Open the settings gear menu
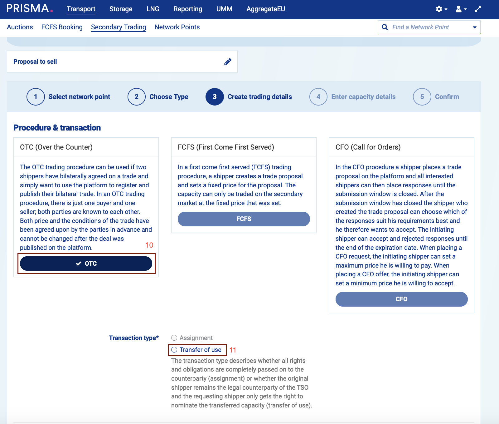Image resolution: width=499 pixels, height=424 pixels. [439, 9]
